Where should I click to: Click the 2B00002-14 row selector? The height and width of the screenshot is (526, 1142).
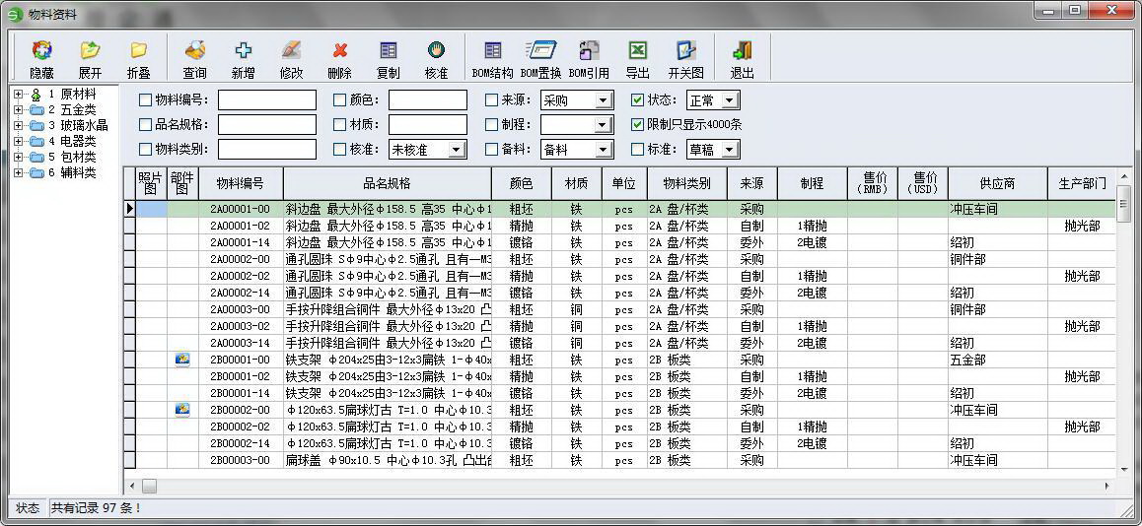129,443
